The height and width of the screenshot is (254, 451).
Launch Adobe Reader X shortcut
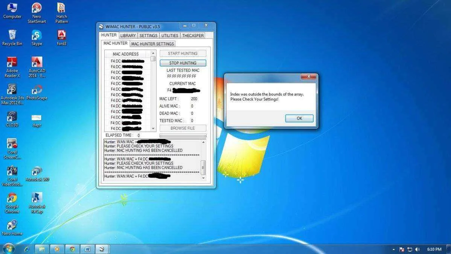pos(12,67)
